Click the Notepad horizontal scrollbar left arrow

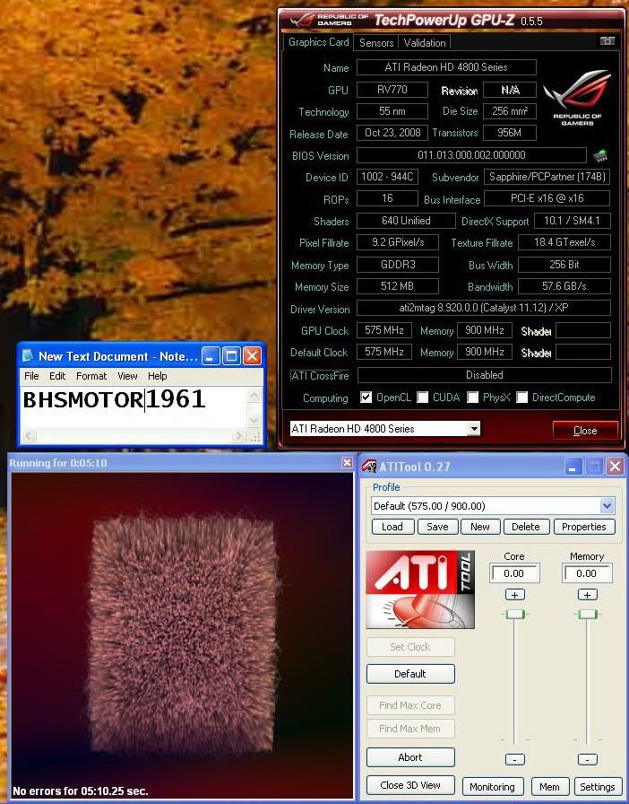pos(28,436)
